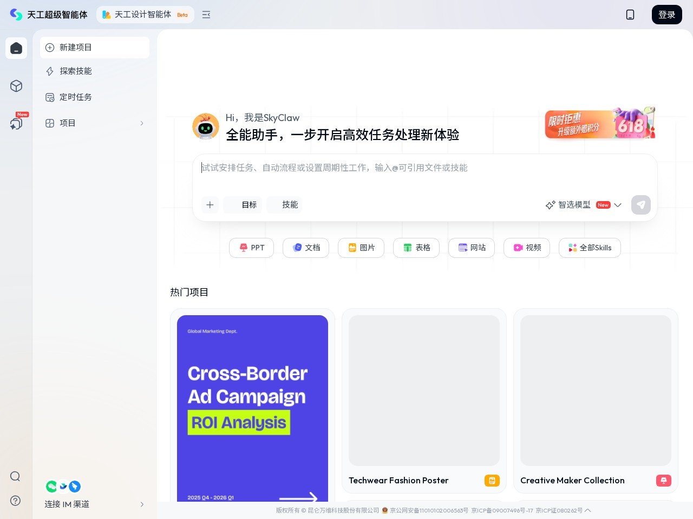693x519 pixels.
Task: Expand the 项目 chevron arrow
Action: [142, 123]
